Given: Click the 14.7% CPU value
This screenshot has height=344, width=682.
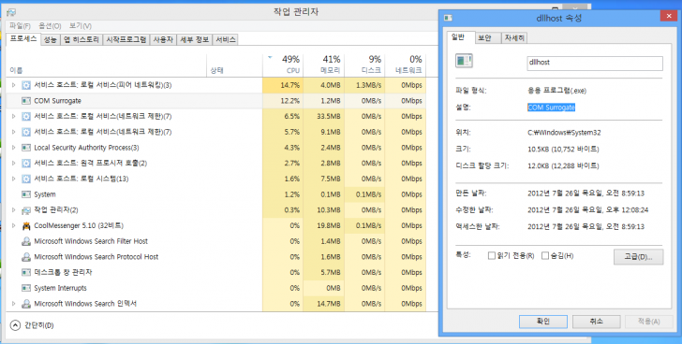Looking at the screenshot, I should coord(290,85).
